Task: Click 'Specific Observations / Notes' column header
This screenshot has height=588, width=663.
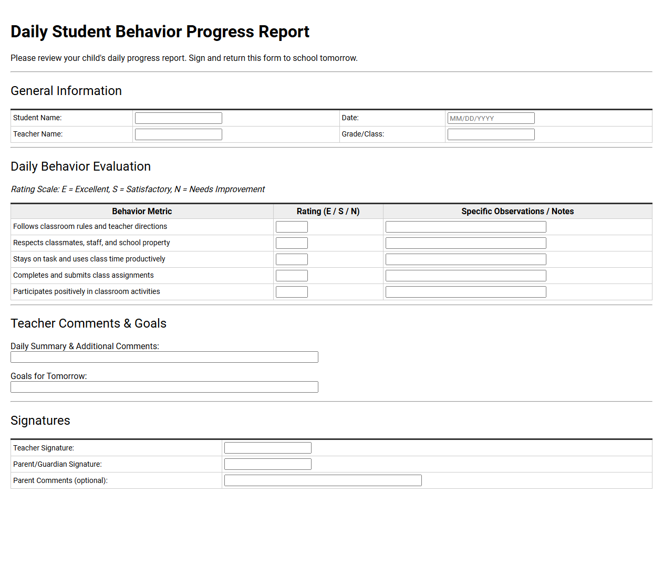Action: 517,211
